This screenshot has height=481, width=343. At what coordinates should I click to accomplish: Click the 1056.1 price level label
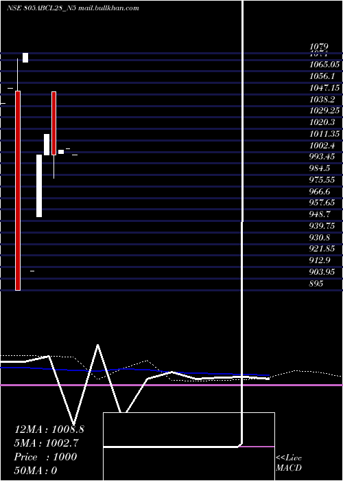click(322, 76)
